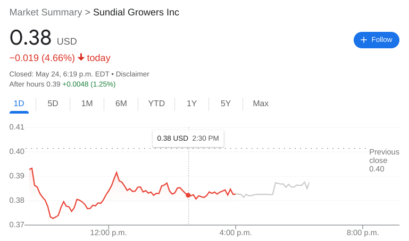This screenshot has width=409, height=241.
Task: View the 5Y price history
Action: point(226,104)
